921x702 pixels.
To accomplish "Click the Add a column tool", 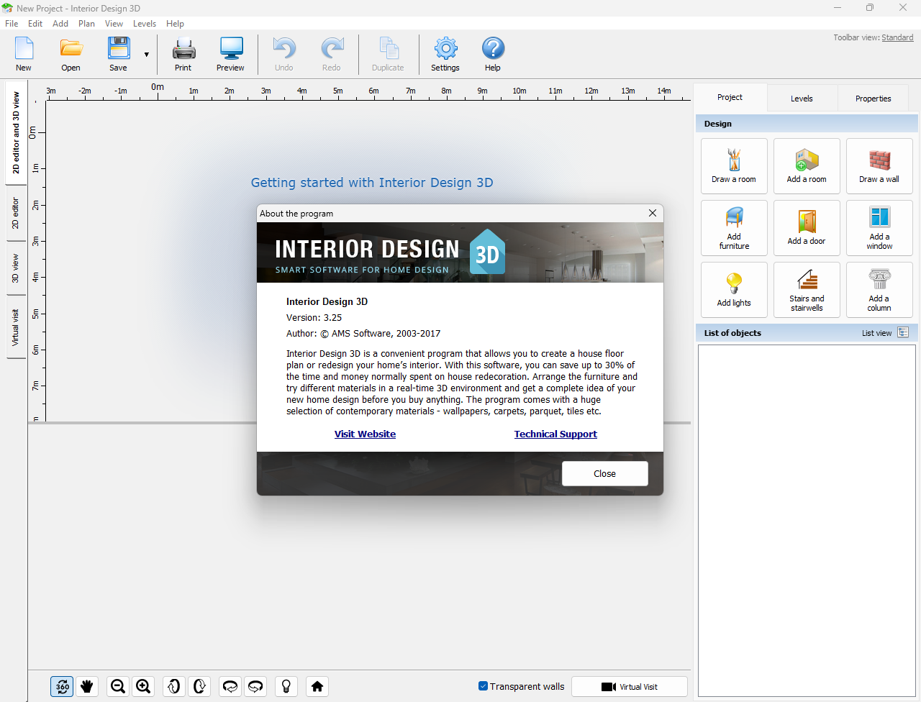I will [x=879, y=290].
